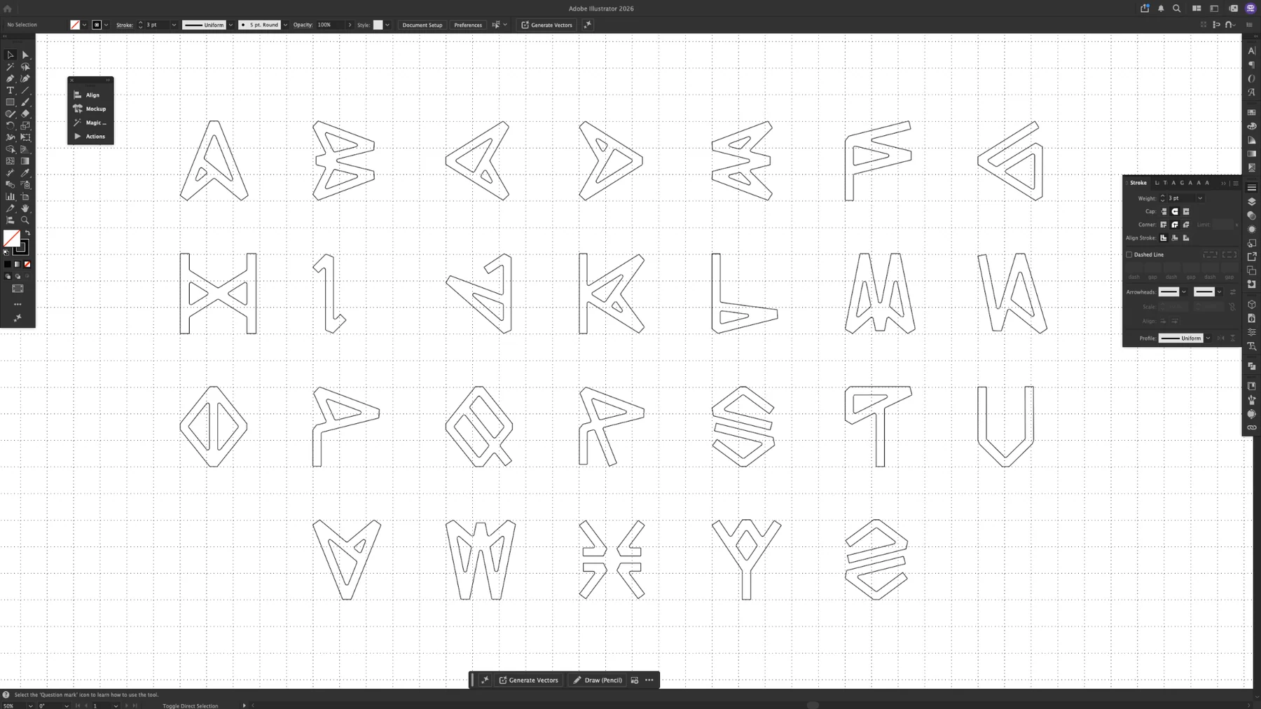
Task: Open brush definition 5 pt. Round dropdown
Action: [285, 25]
